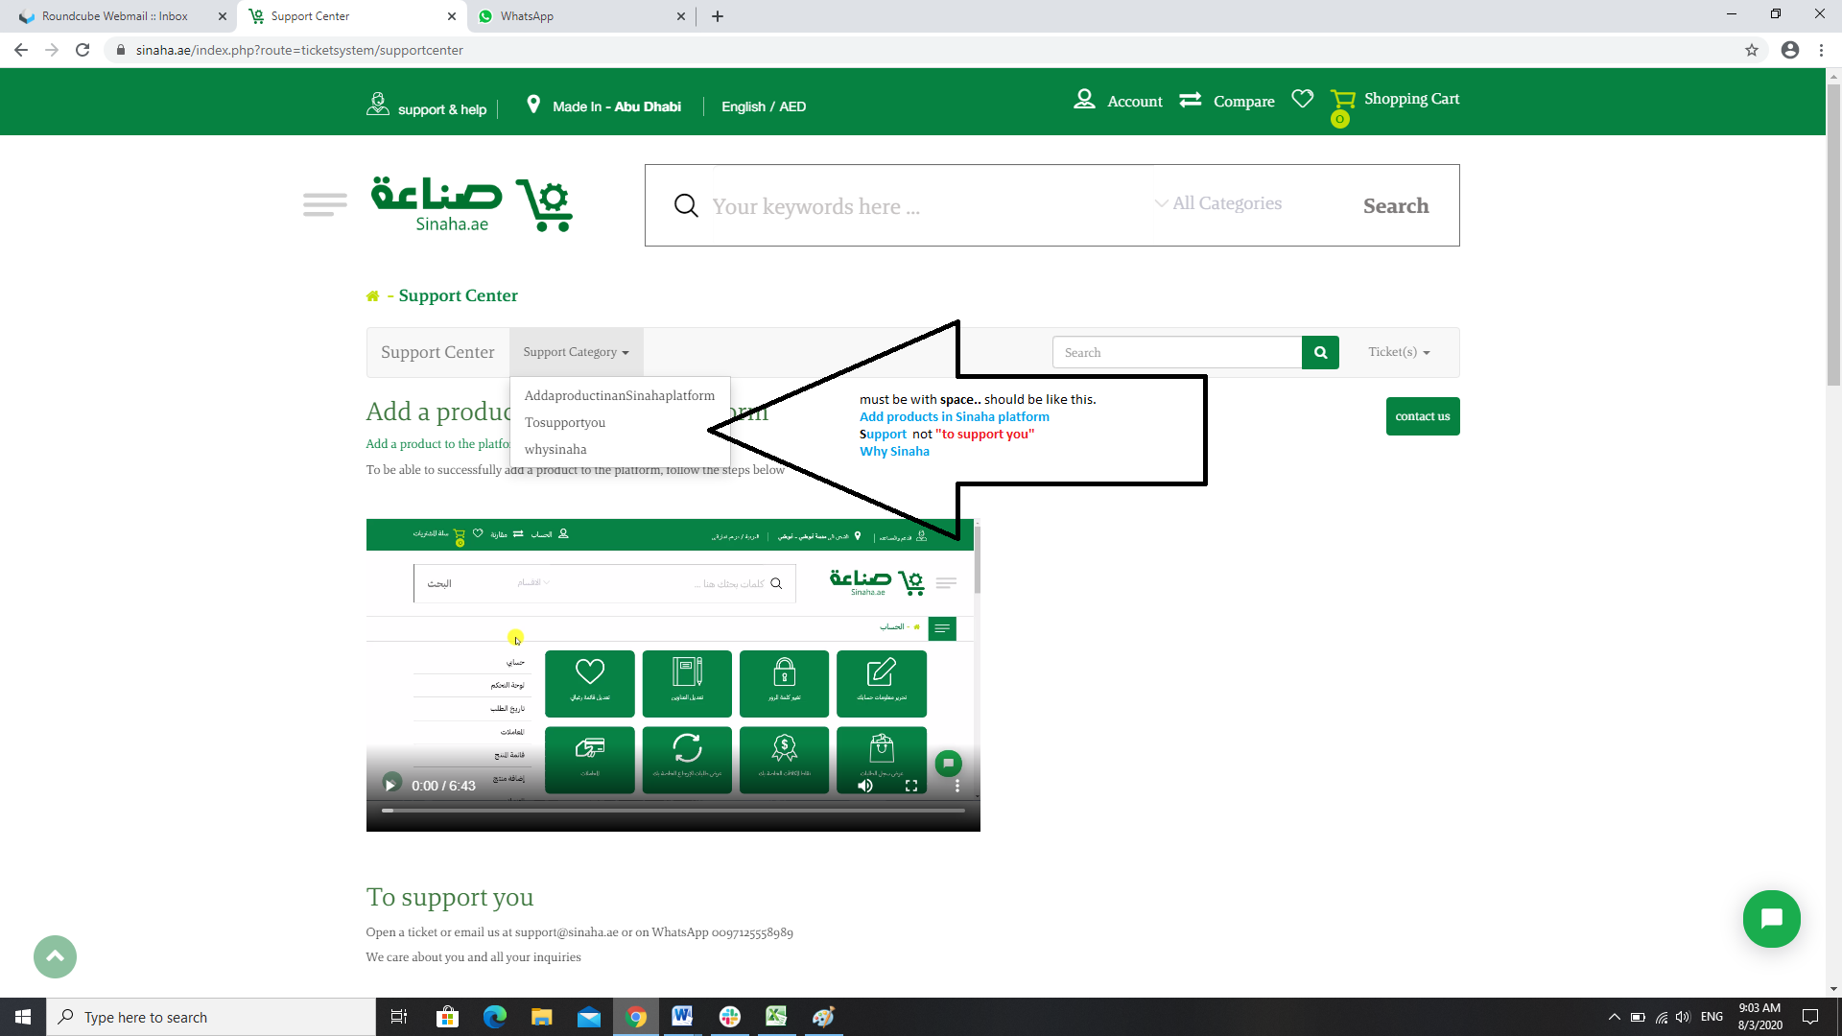
Task: Close the WhatsApp tab
Action: [681, 16]
